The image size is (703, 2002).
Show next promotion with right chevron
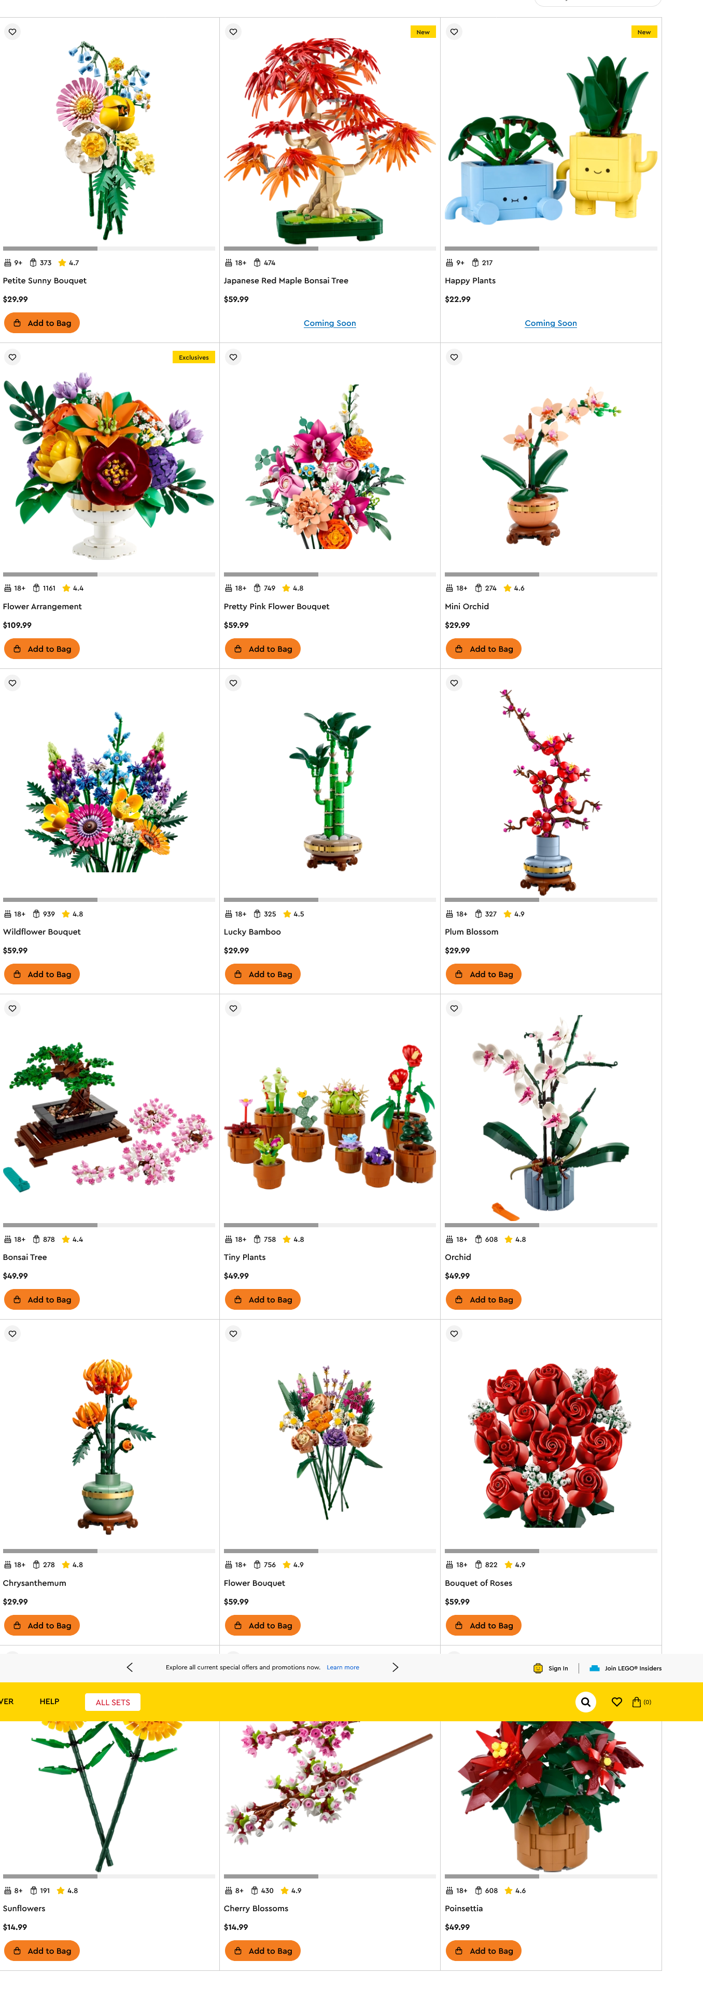coord(396,1667)
